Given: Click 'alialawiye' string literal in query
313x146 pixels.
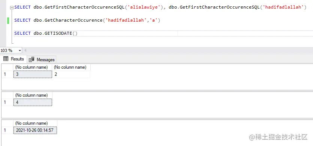Looking at the screenshot, I should 144,7.
